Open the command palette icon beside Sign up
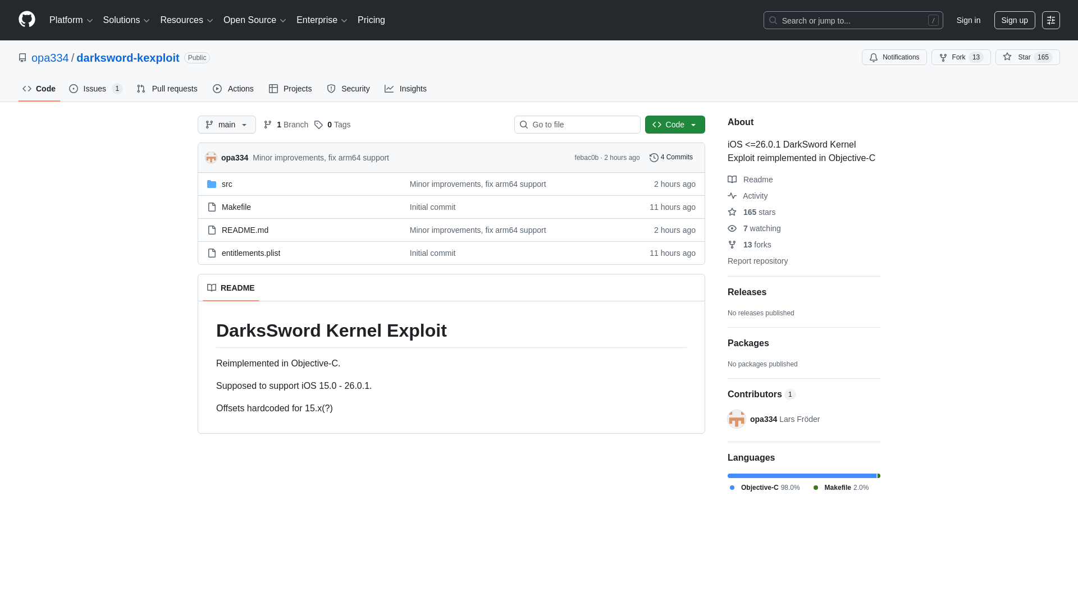Viewport: 1078px width, 606px height. click(1051, 20)
